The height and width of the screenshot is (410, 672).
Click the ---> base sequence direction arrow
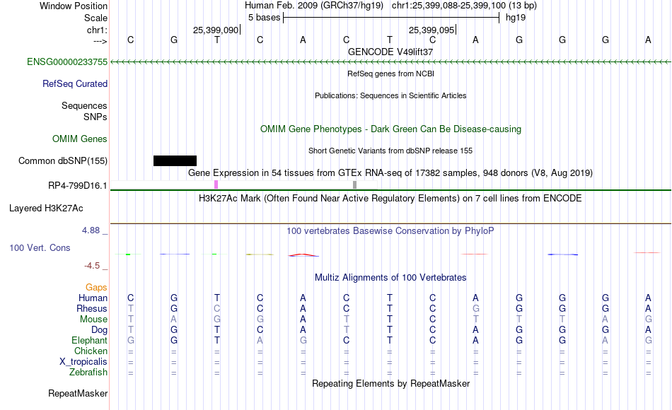(100, 41)
